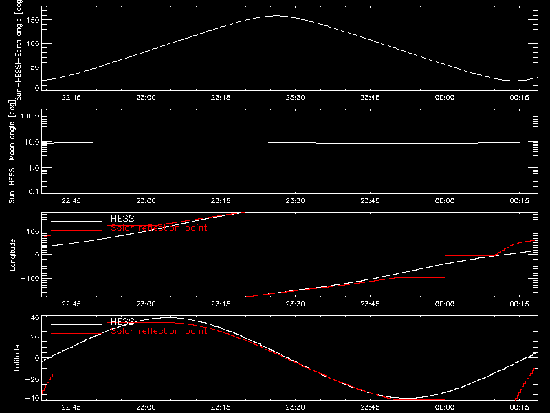Click '23:15' under the Moon angle plot
Screen dimensions: 550x413
[221, 201]
